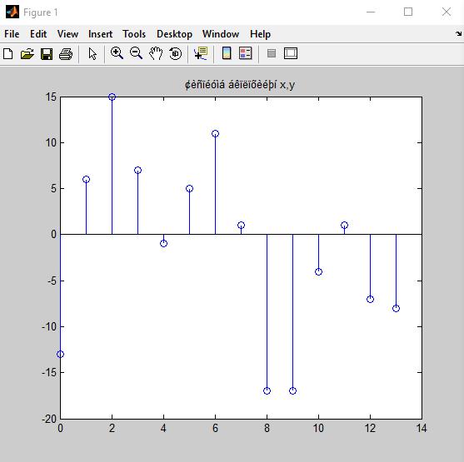
Task: Click the stem marker at x=3, value 7
Action: 137,170
